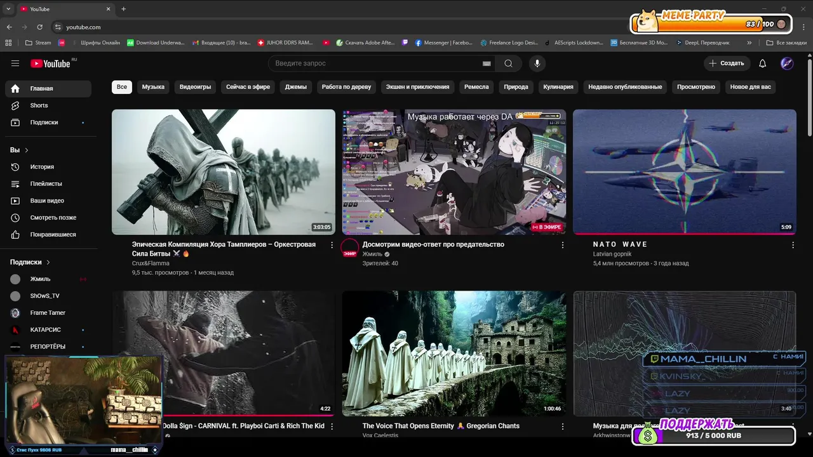The height and width of the screenshot is (457, 813).
Task: Click the Создать button
Action: pos(727,63)
